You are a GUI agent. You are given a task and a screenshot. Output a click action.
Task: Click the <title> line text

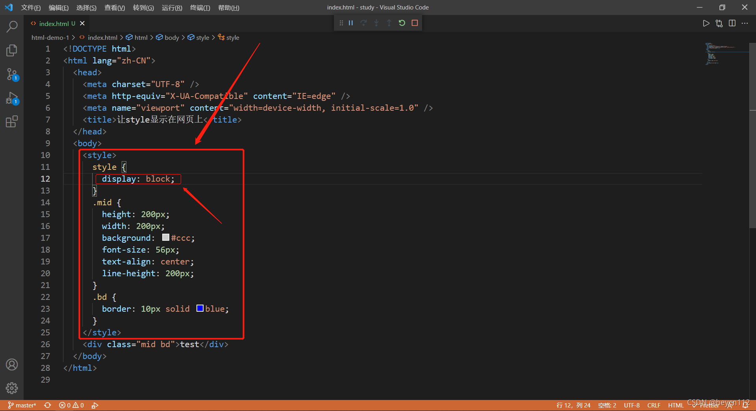tap(162, 120)
